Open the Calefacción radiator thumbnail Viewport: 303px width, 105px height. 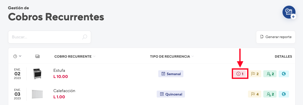[37, 94]
